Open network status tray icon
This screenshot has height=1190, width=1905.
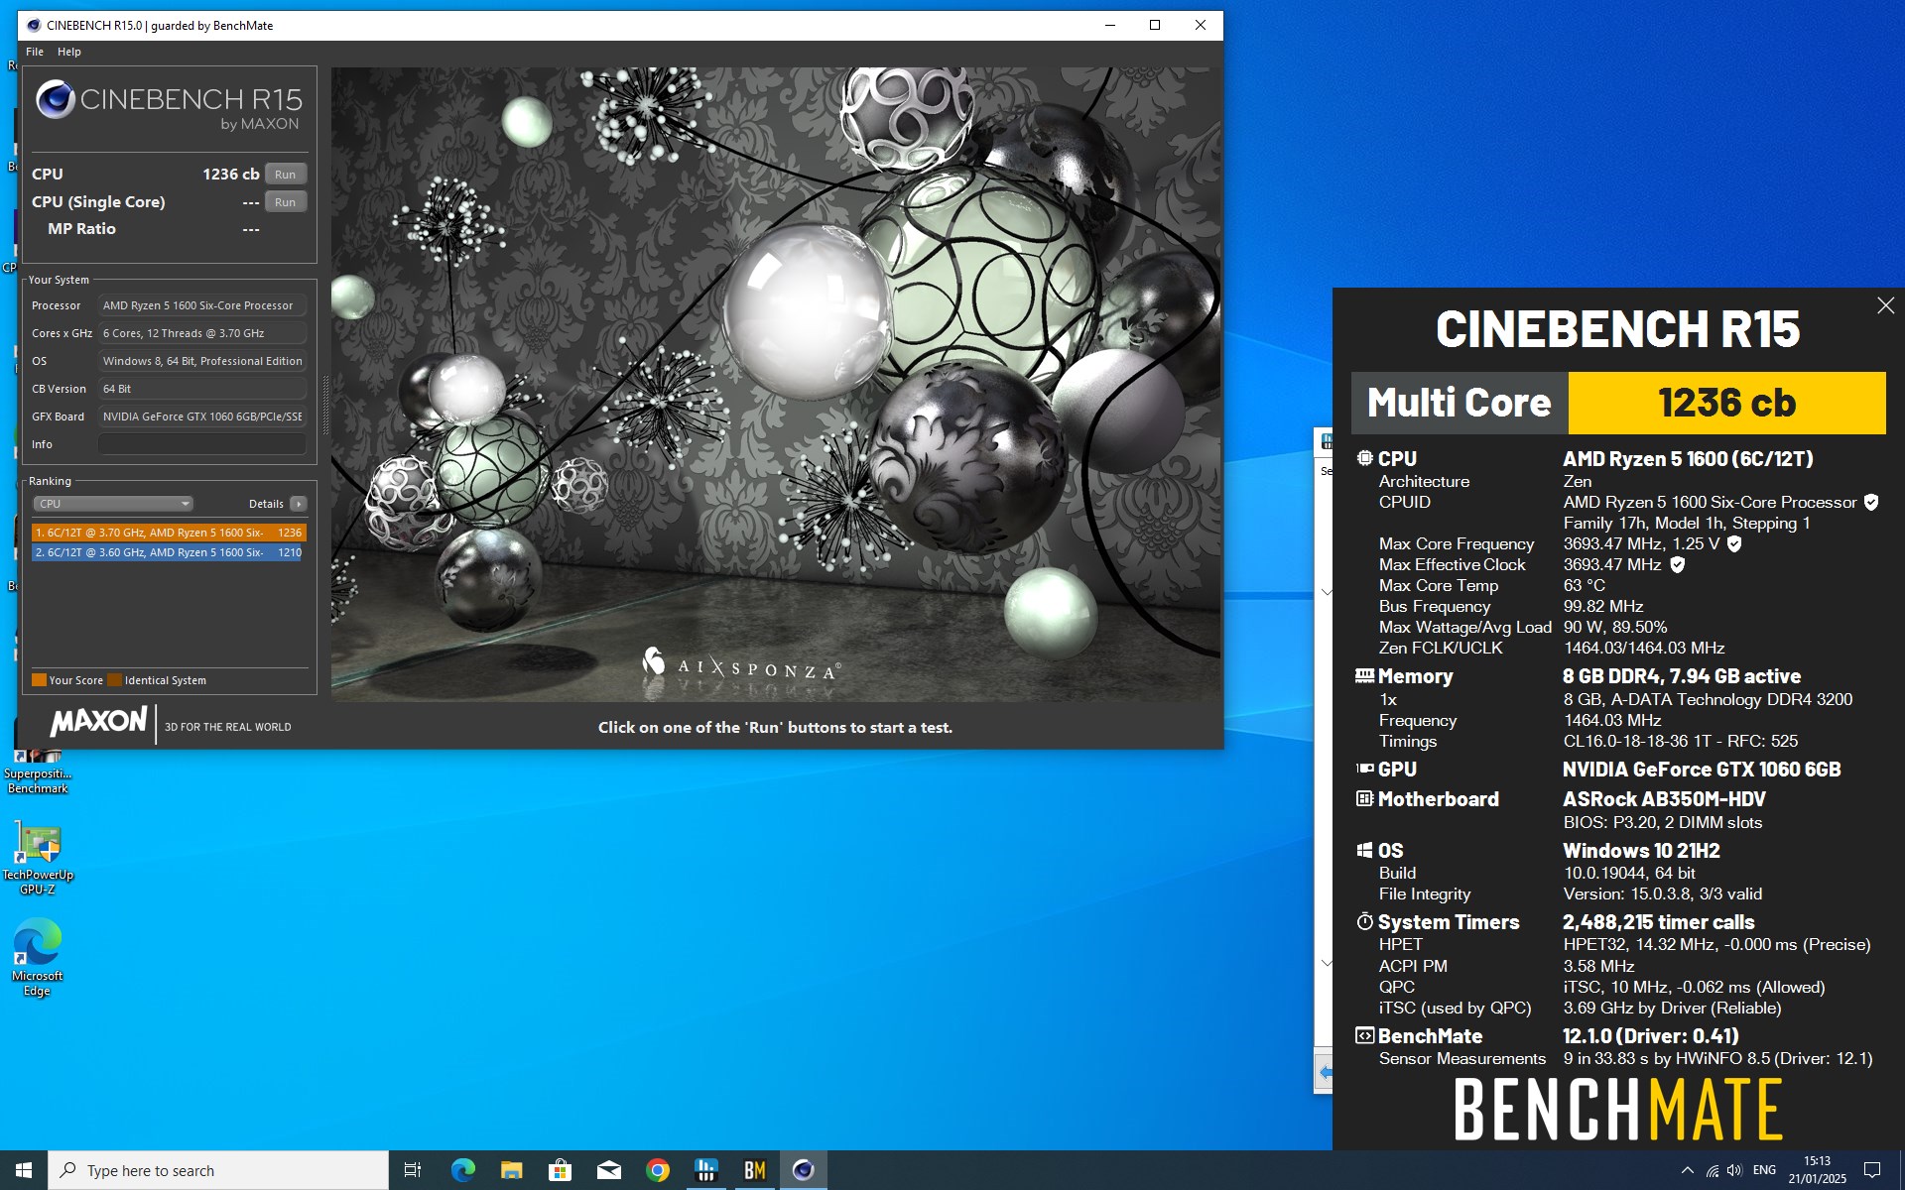click(x=1713, y=1170)
